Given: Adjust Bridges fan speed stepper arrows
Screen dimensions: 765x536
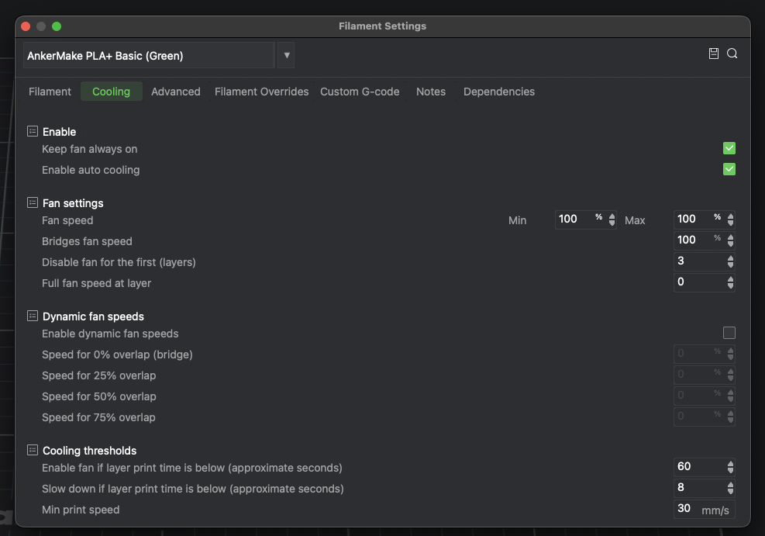Looking at the screenshot, I should (730, 240).
